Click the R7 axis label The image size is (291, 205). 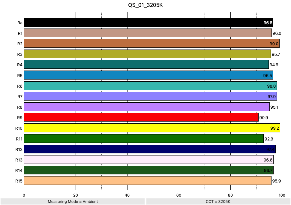coord(20,97)
